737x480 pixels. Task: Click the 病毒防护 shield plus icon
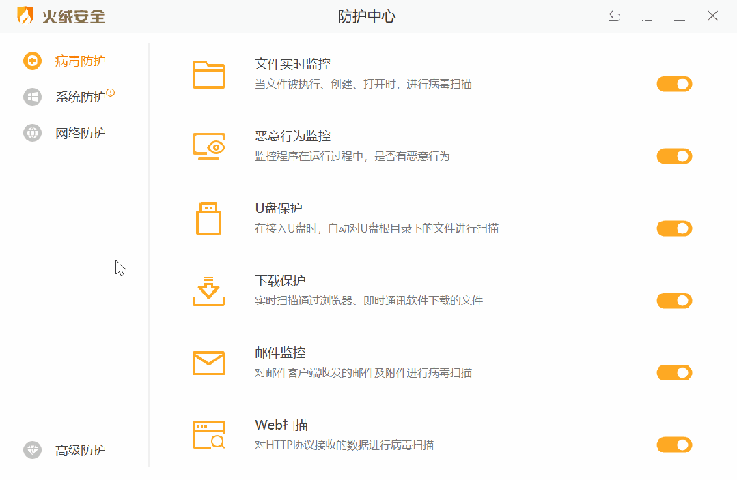(x=32, y=61)
